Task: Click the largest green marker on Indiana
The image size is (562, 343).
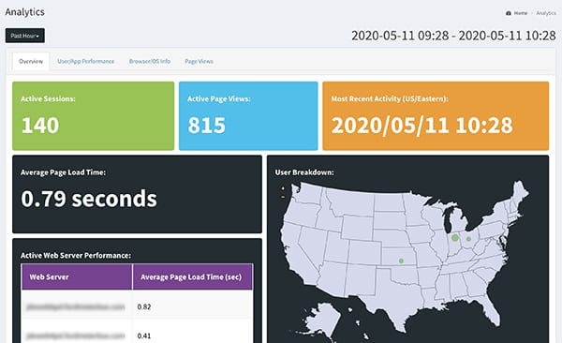Action: (455, 237)
